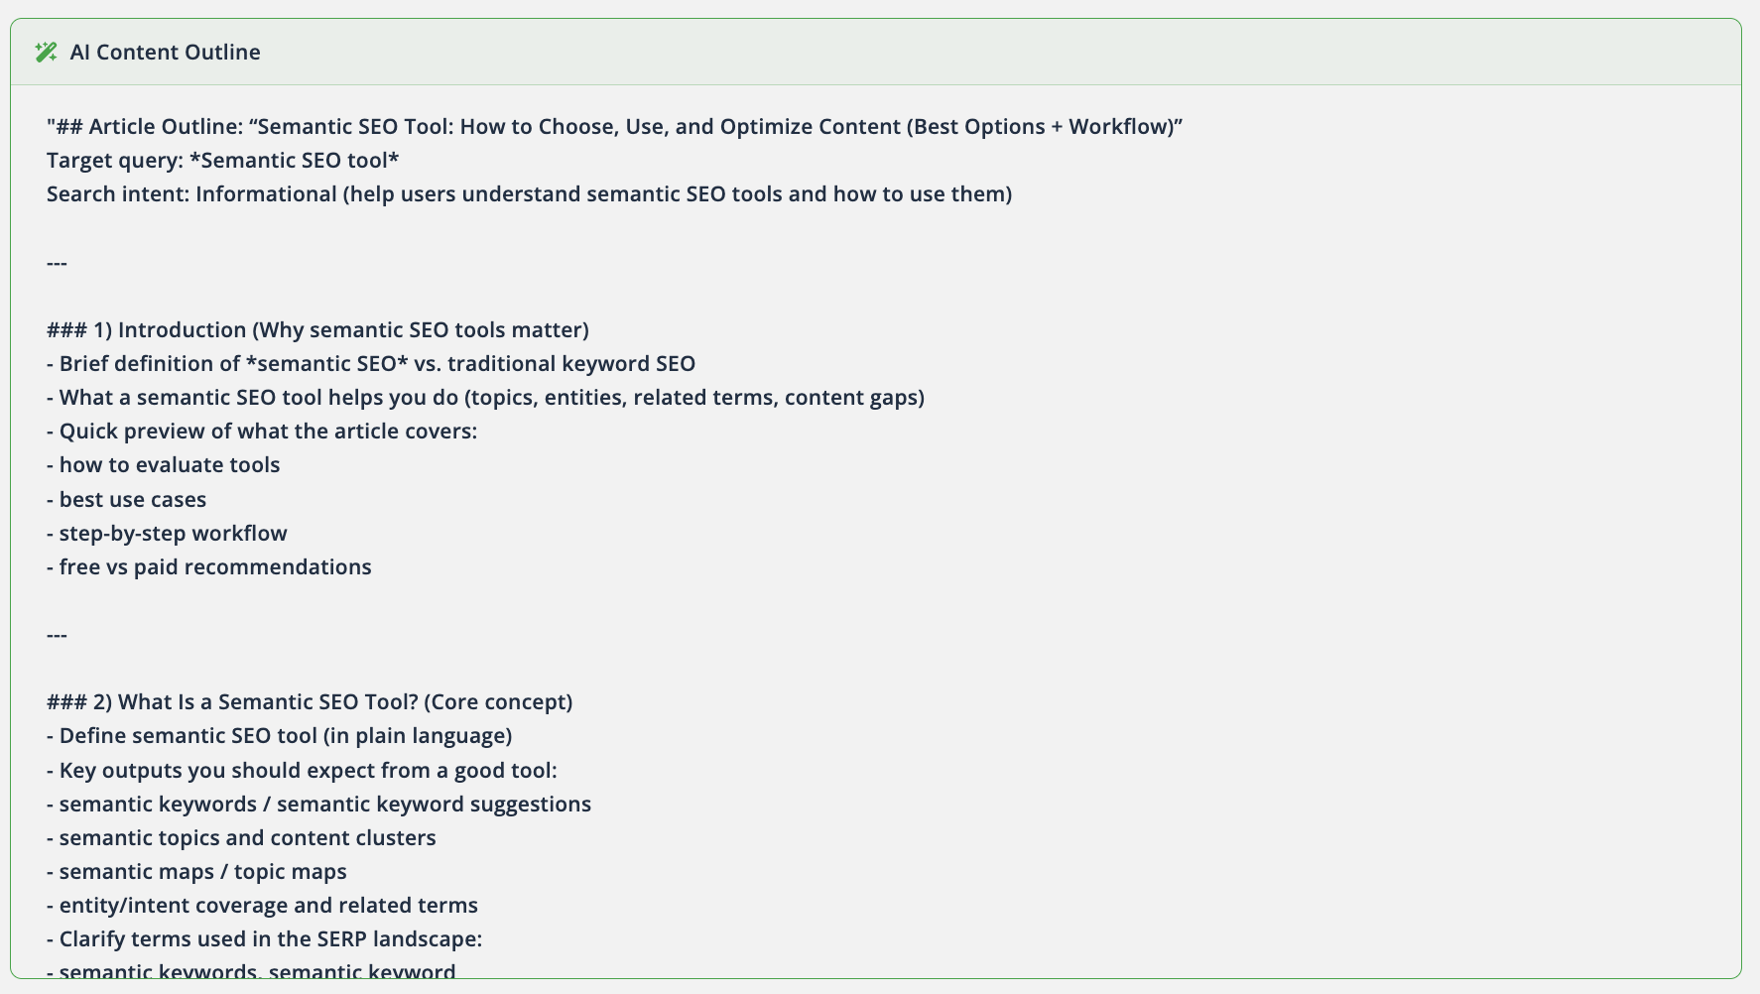Click the semantic keyword suggestions line
This screenshot has height=994, width=1760.
[x=318, y=805]
